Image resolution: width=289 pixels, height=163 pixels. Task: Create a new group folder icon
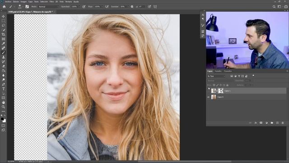point(272,123)
